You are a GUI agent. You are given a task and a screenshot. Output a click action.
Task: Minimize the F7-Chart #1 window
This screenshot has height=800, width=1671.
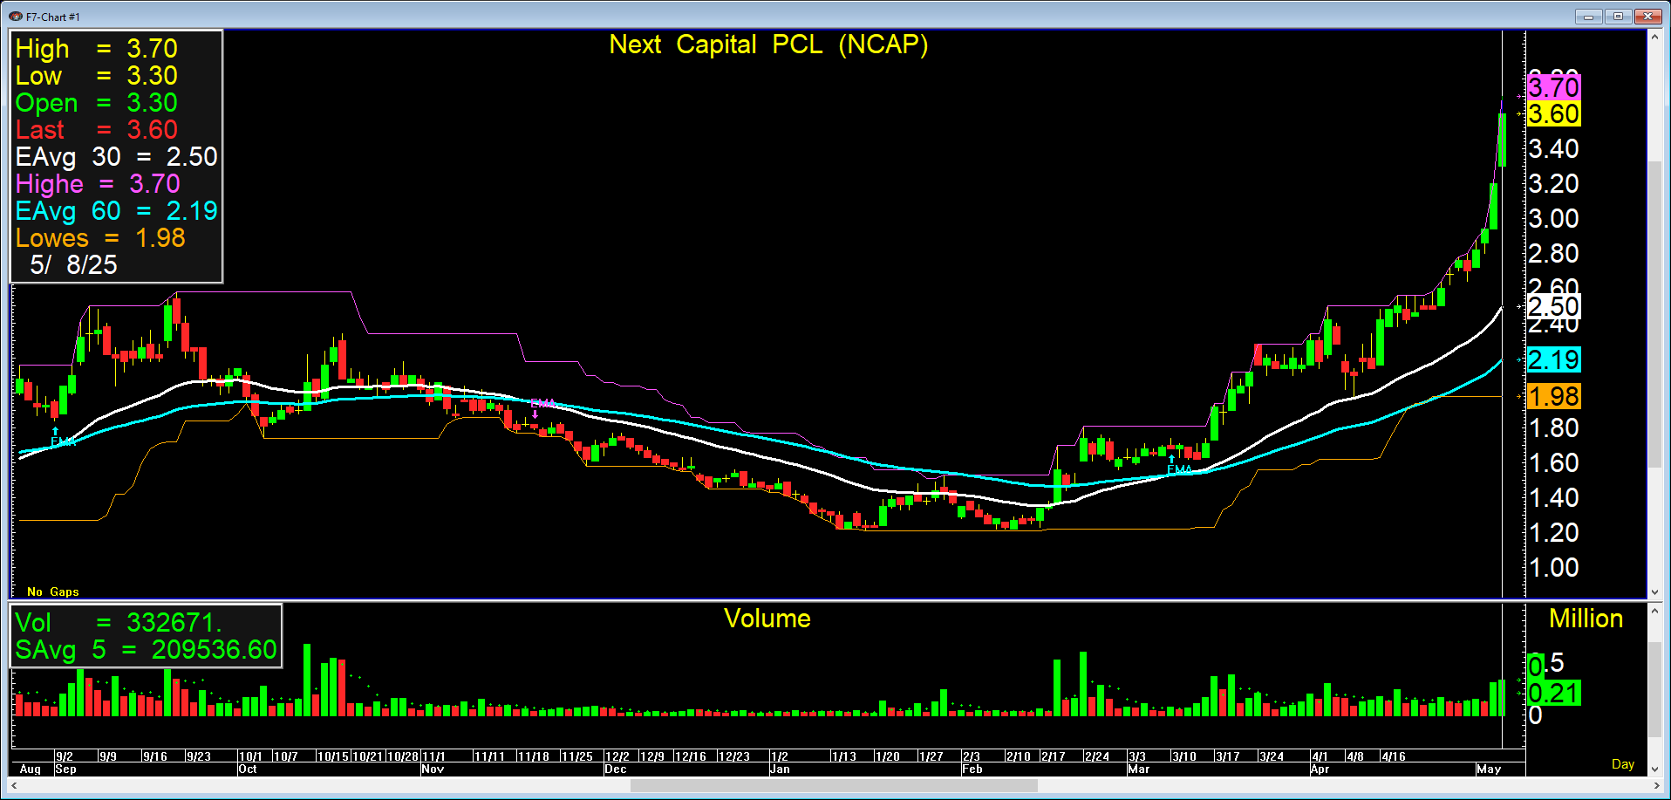(x=1588, y=17)
